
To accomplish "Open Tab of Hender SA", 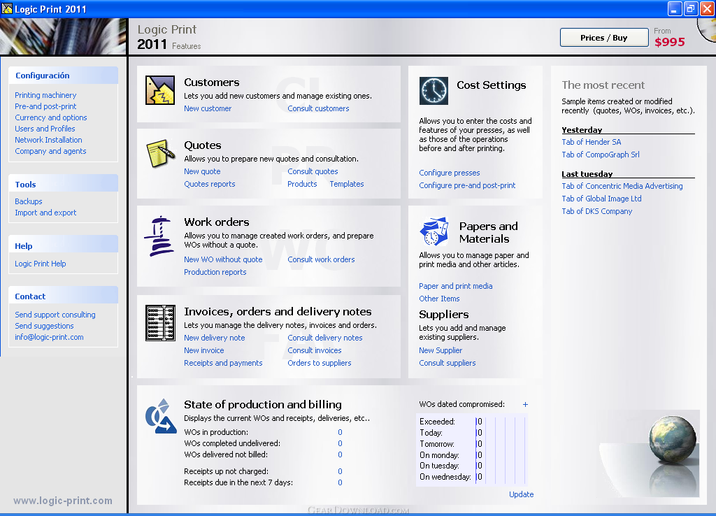I will (x=591, y=142).
